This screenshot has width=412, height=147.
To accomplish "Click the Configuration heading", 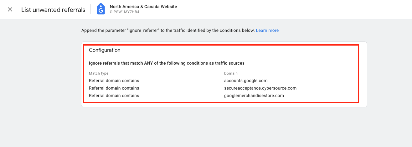I will pyautogui.click(x=105, y=50).
